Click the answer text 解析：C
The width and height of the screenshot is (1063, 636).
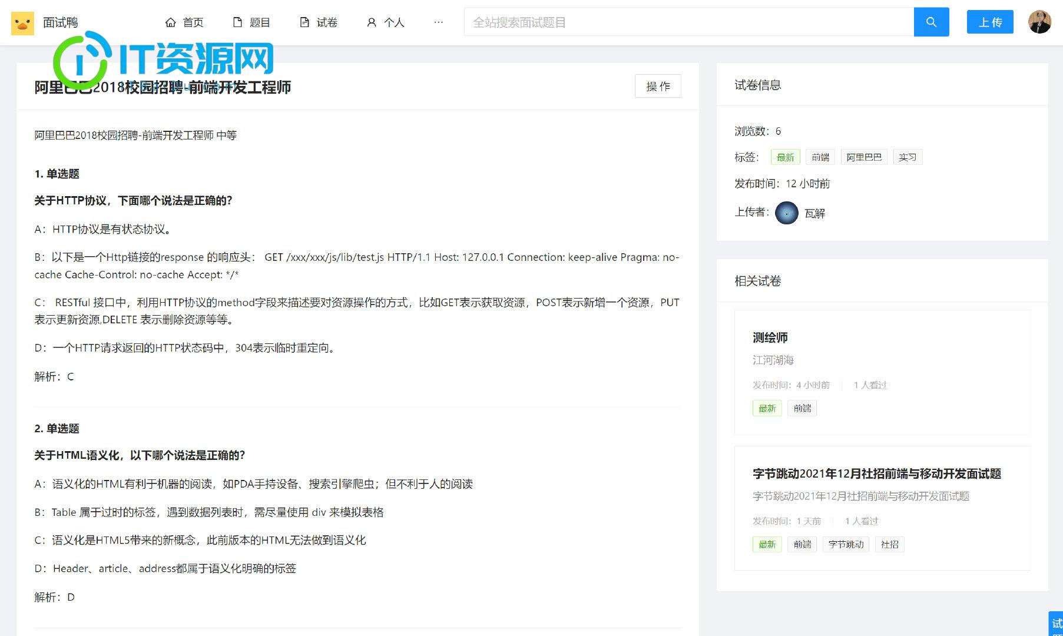(x=54, y=377)
